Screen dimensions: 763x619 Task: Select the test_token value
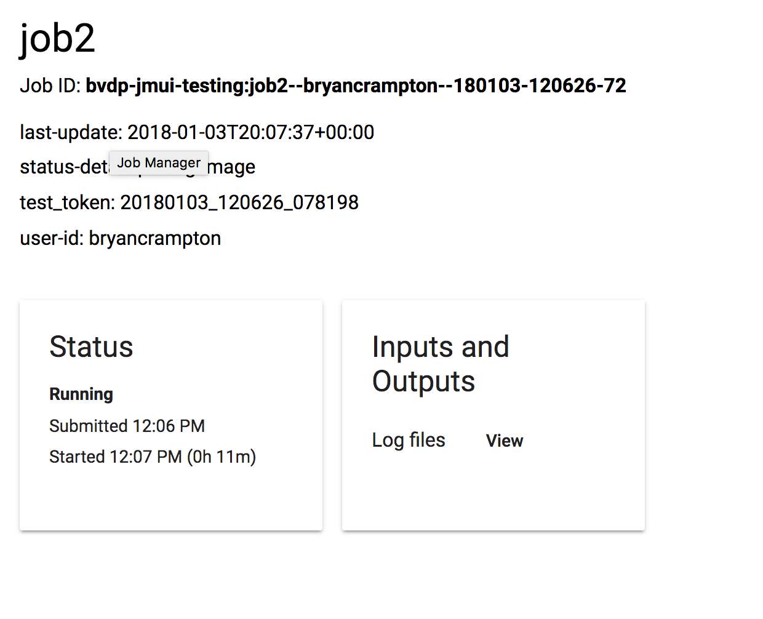(x=239, y=202)
